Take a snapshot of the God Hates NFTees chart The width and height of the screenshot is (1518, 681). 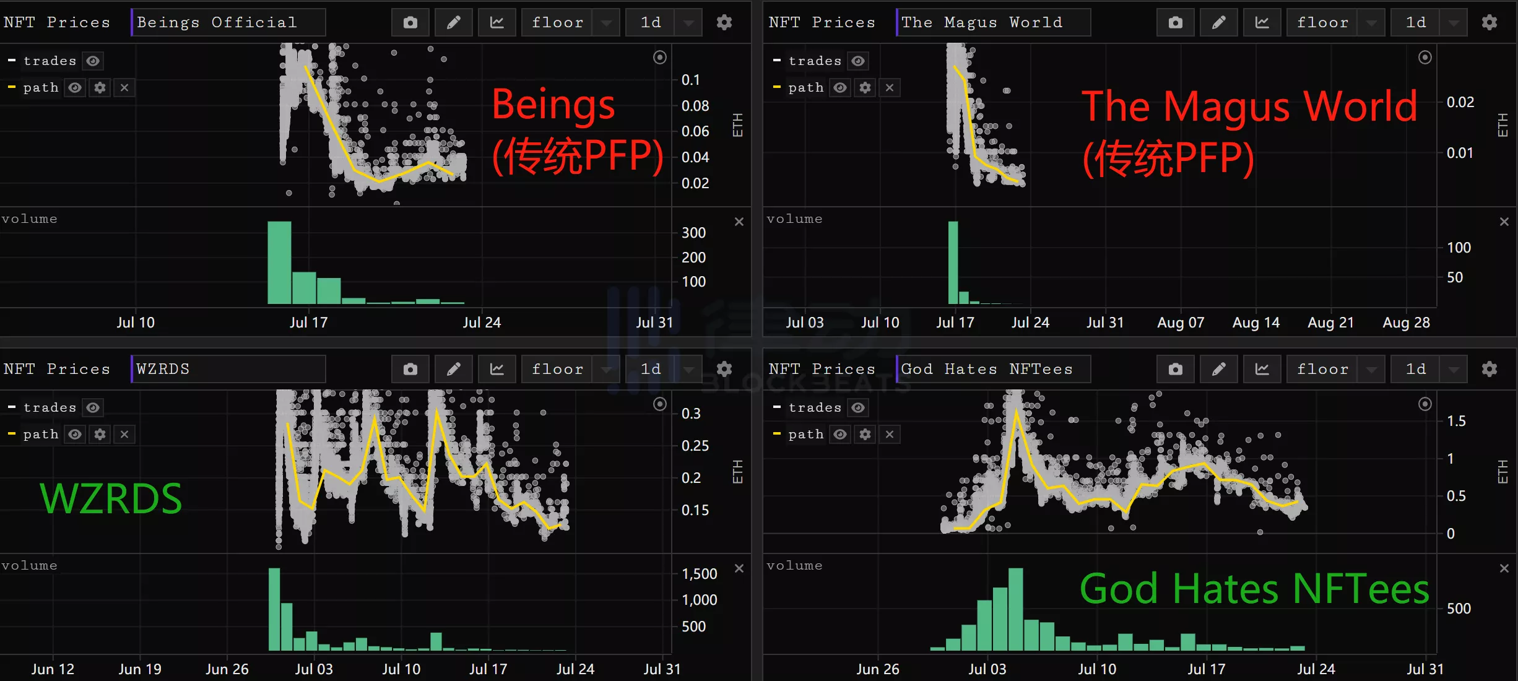click(x=1176, y=370)
